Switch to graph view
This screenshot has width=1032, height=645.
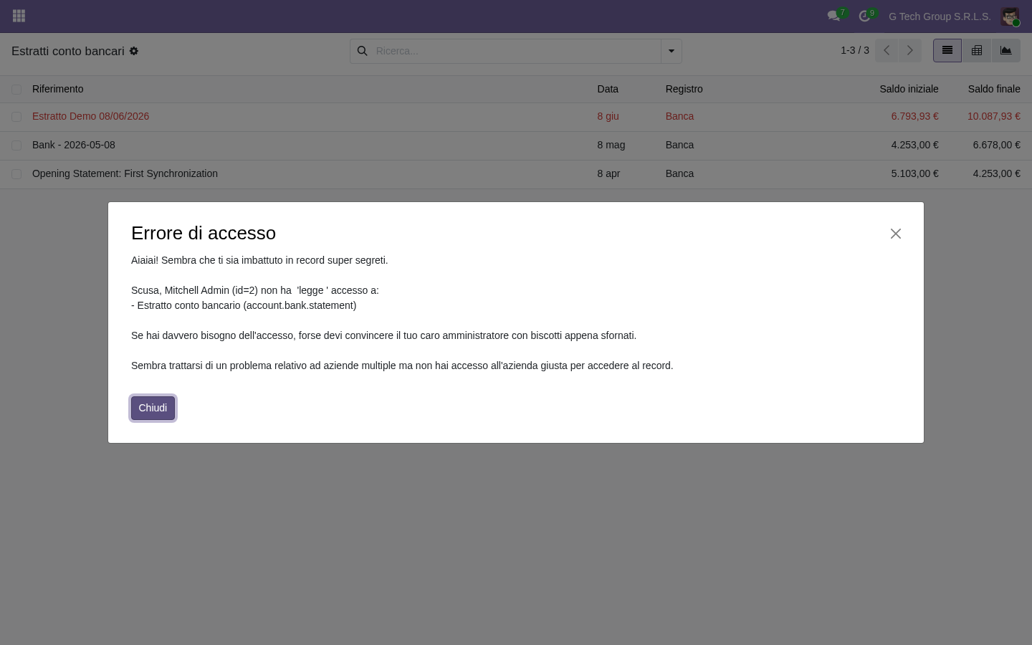(1006, 50)
